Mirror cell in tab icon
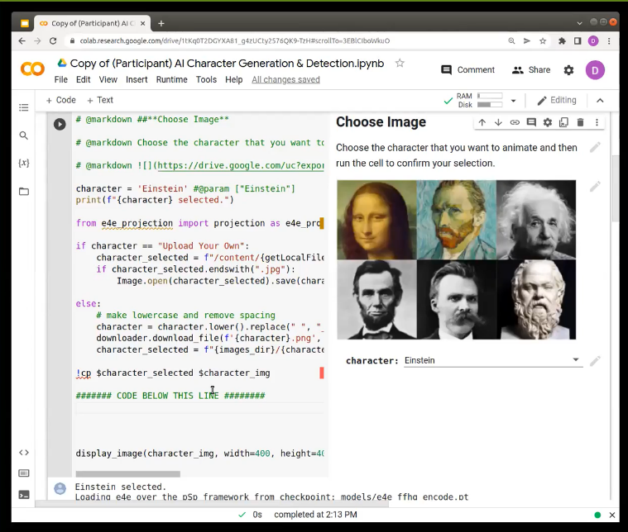This screenshot has width=628, height=532. (563, 122)
